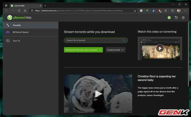
Task: Play the Christina Ricci news video
Action: [98, 94]
